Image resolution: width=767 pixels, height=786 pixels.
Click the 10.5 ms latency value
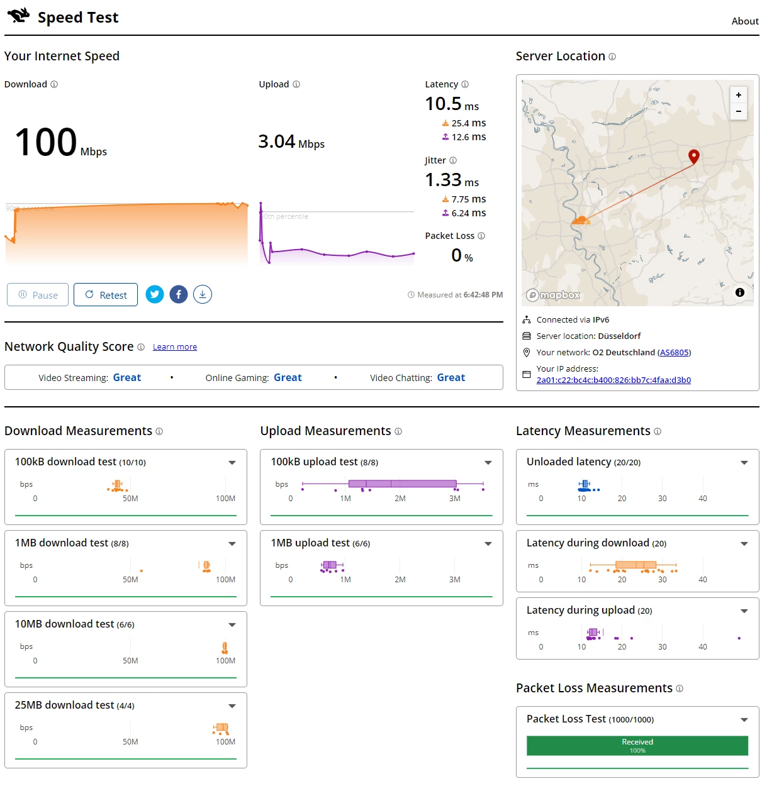click(x=452, y=104)
